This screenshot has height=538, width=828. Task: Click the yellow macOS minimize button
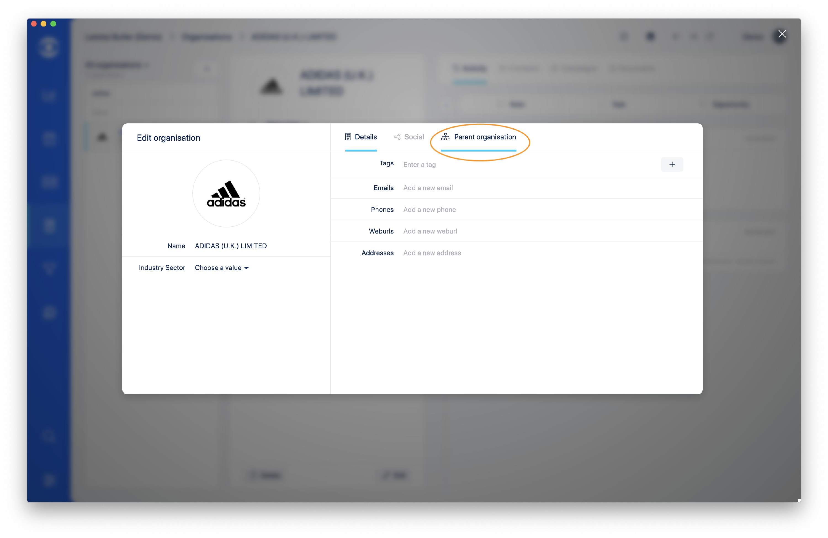44,24
